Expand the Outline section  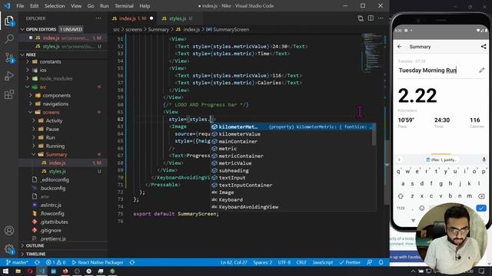click(63, 245)
